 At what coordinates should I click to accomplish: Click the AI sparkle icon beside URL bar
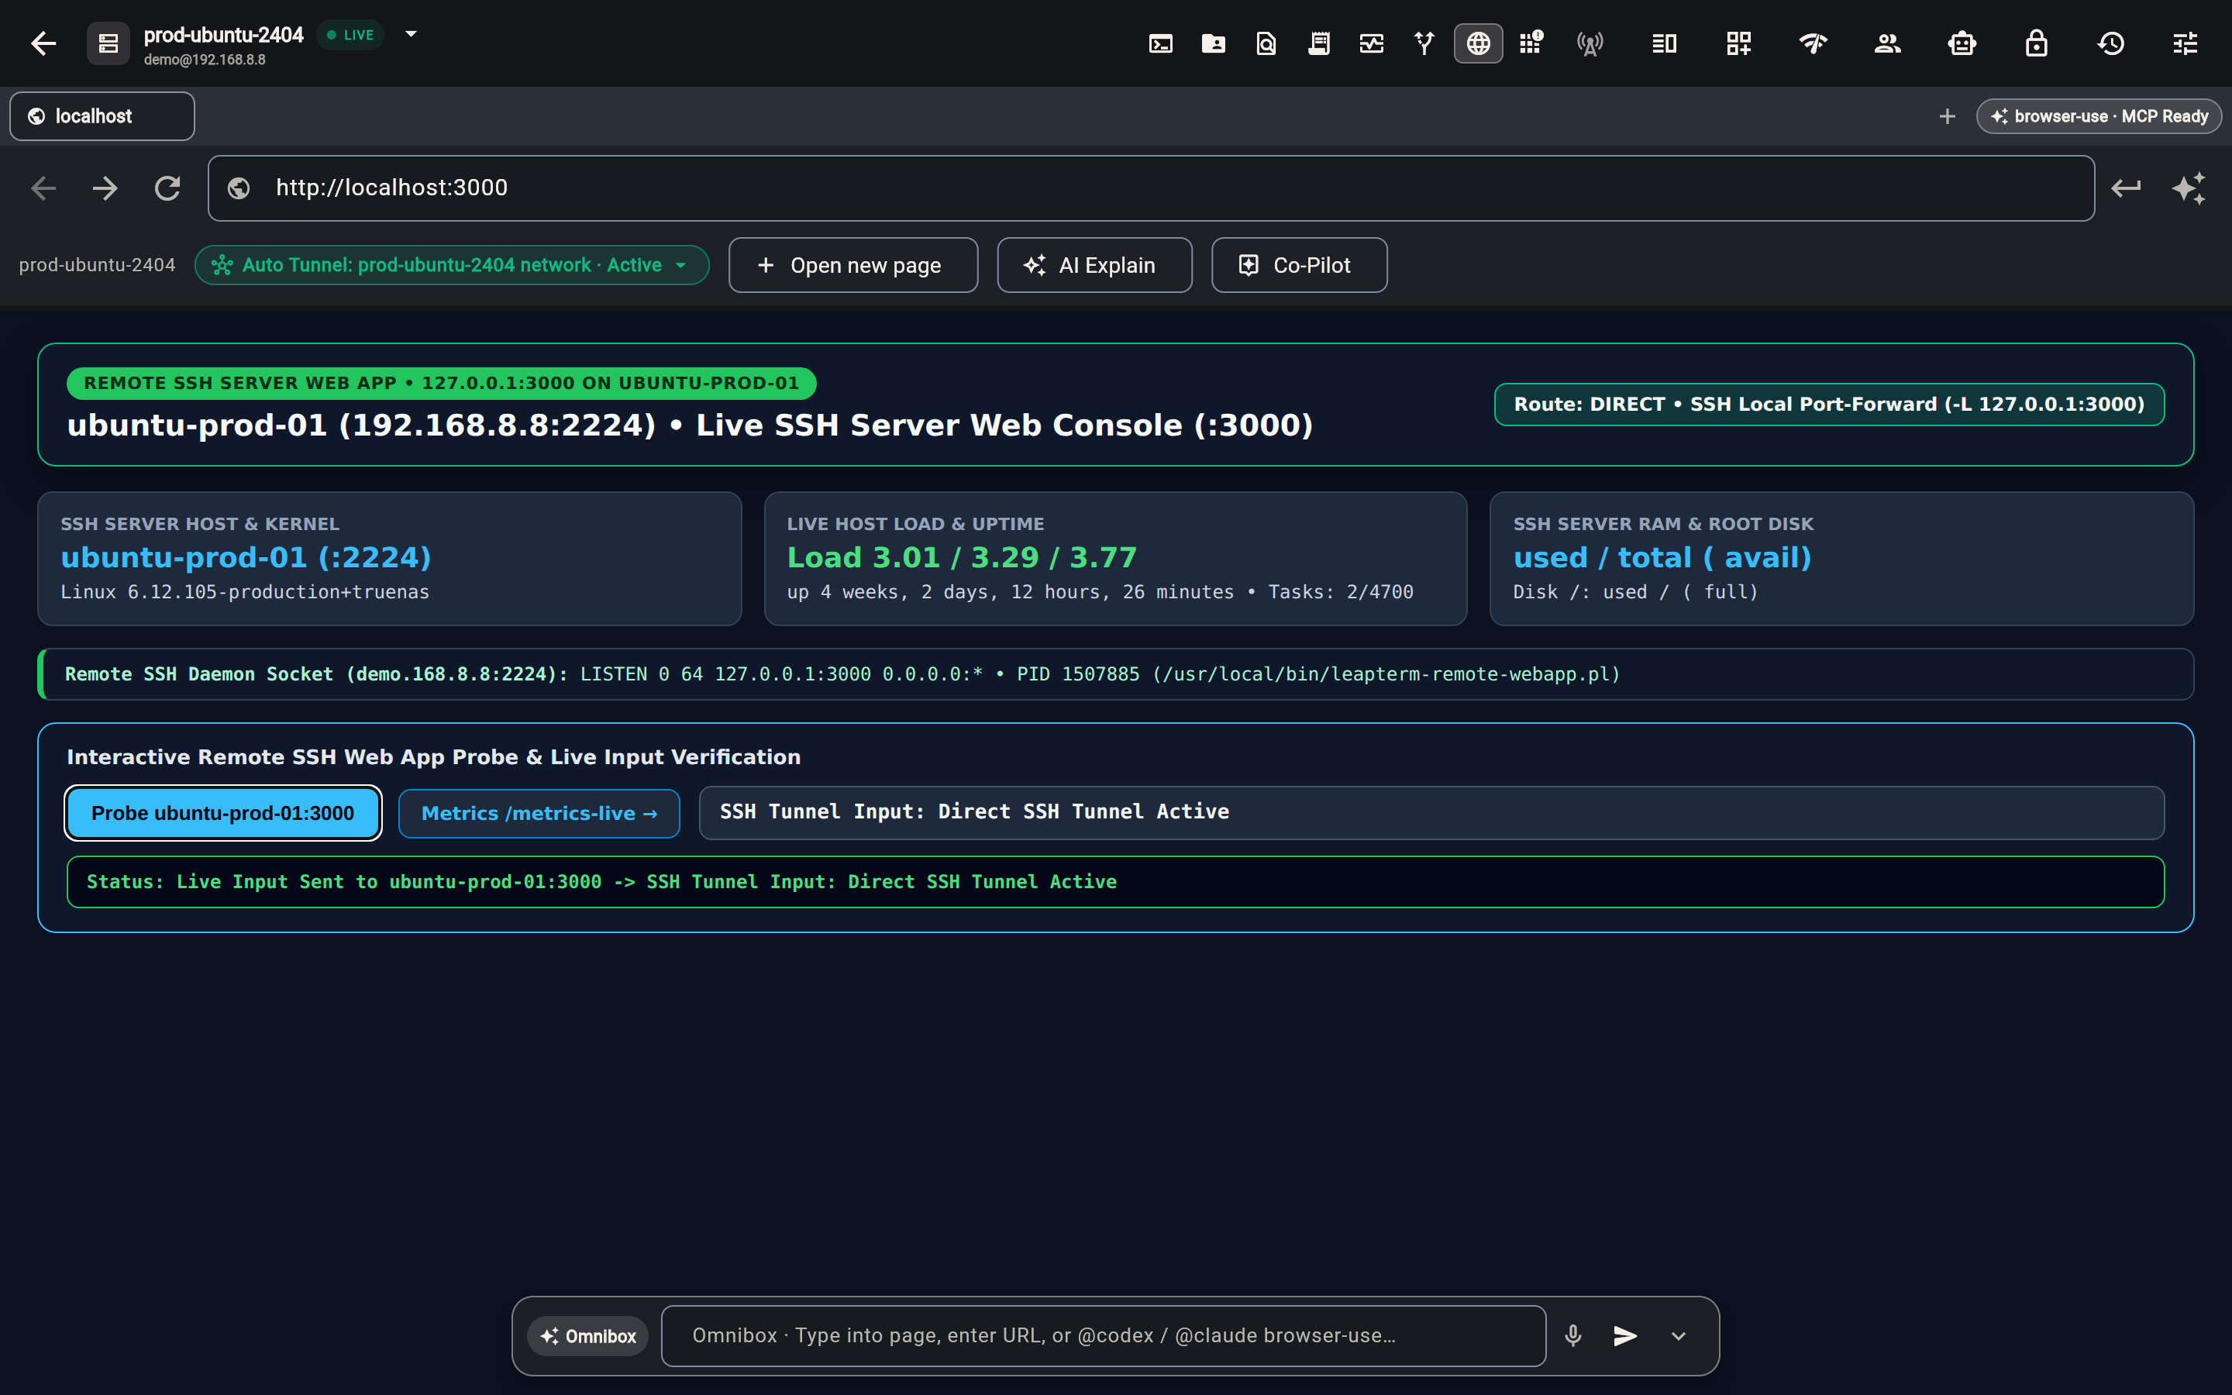tap(2189, 188)
